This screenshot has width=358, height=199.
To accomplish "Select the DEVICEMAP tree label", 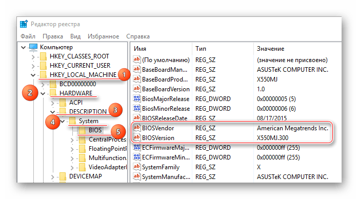I will (x=85, y=176).
